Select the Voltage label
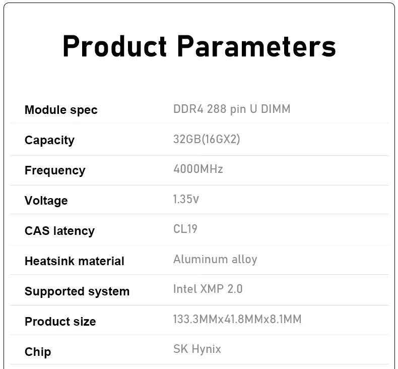398x369 pixels. (x=46, y=201)
